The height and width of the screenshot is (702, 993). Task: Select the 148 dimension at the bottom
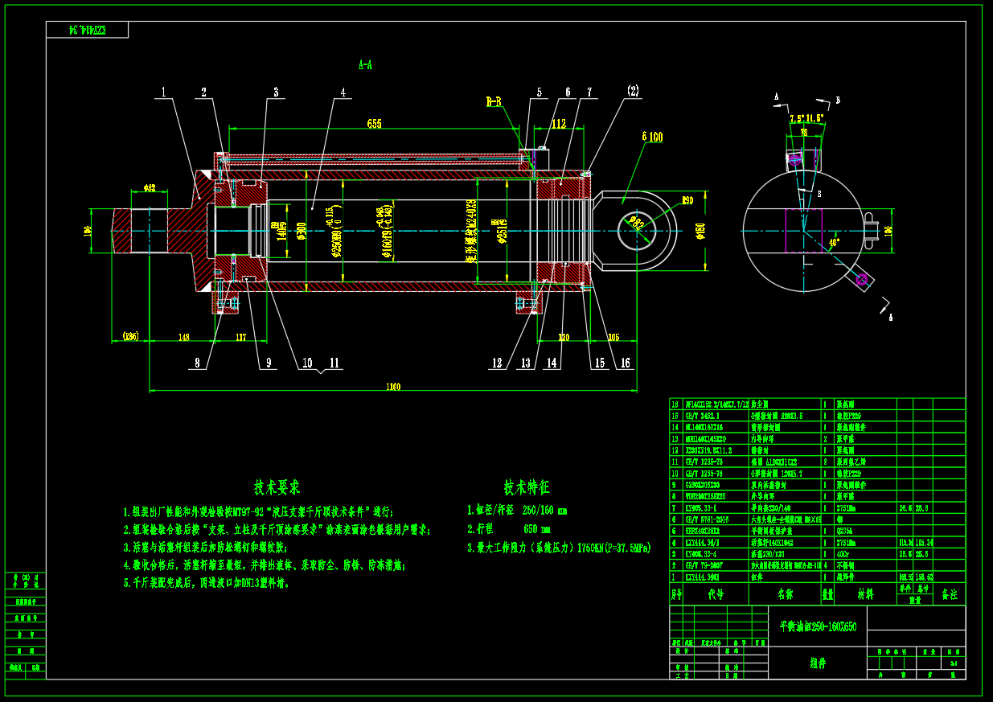click(184, 339)
